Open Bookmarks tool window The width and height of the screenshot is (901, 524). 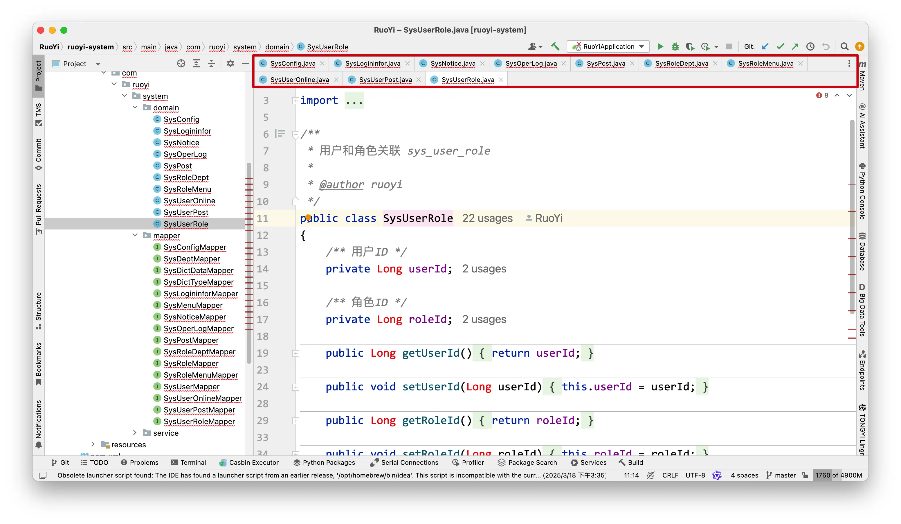pyautogui.click(x=39, y=364)
